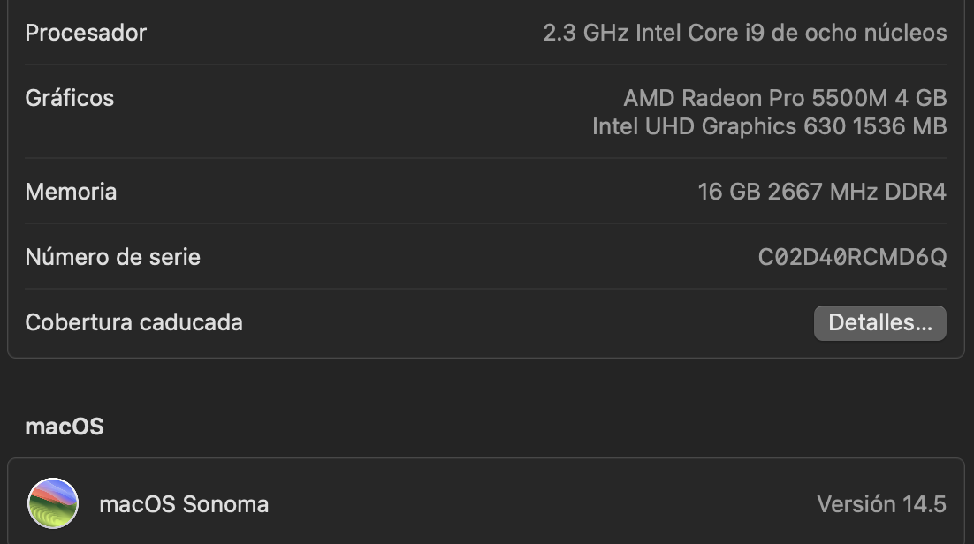Click the Número de serie label

[113, 257]
